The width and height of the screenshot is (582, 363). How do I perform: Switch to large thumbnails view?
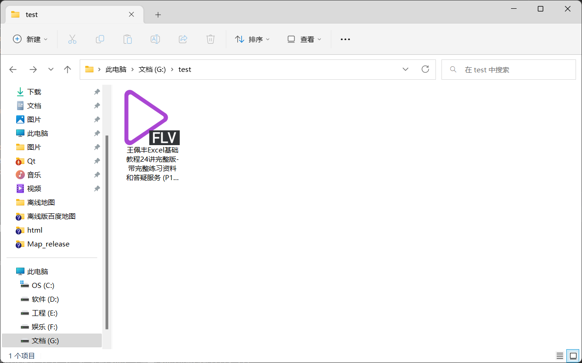click(x=573, y=356)
